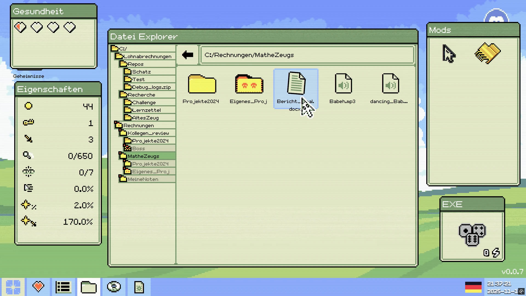Expand the Recherche tree folder

(141, 95)
